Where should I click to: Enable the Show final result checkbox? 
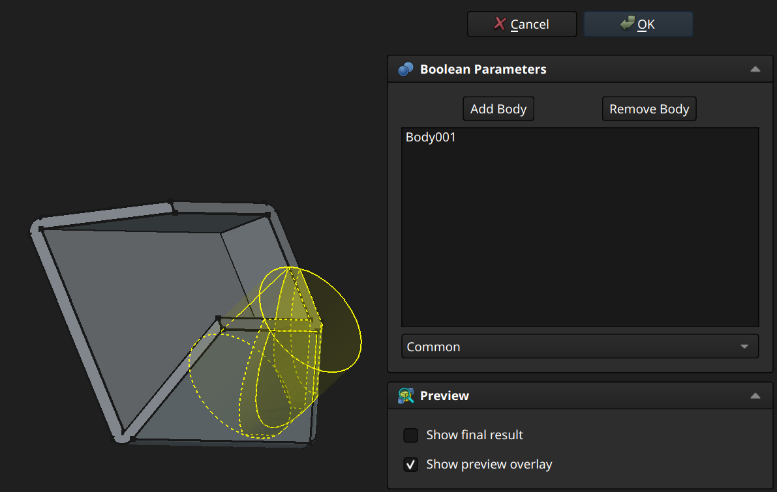click(x=411, y=435)
